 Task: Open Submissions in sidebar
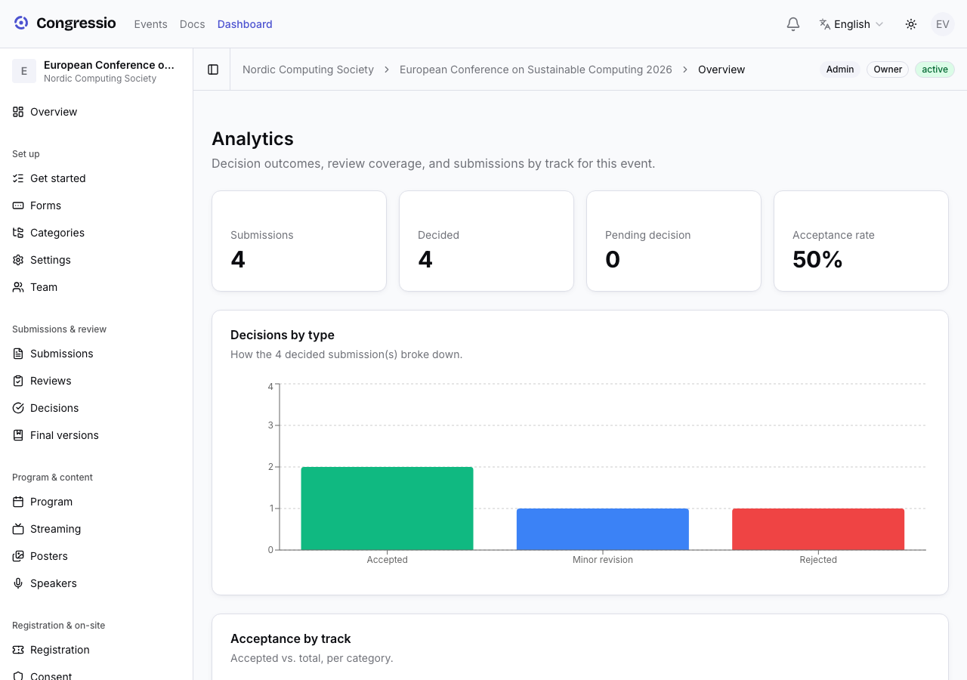point(96,354)
